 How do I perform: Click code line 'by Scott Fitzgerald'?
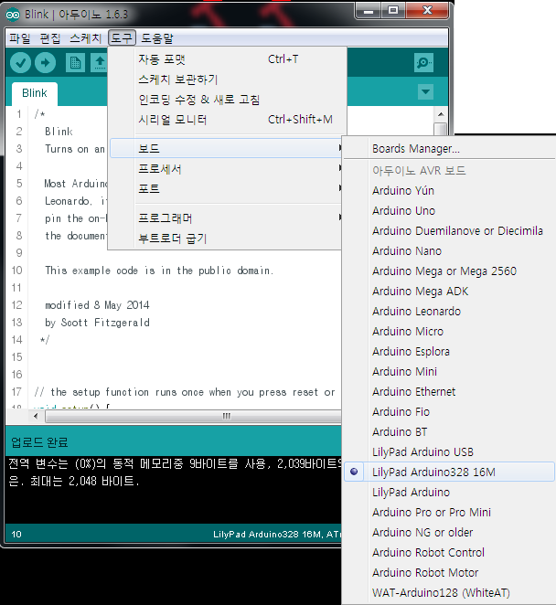[x=97, y=323]
